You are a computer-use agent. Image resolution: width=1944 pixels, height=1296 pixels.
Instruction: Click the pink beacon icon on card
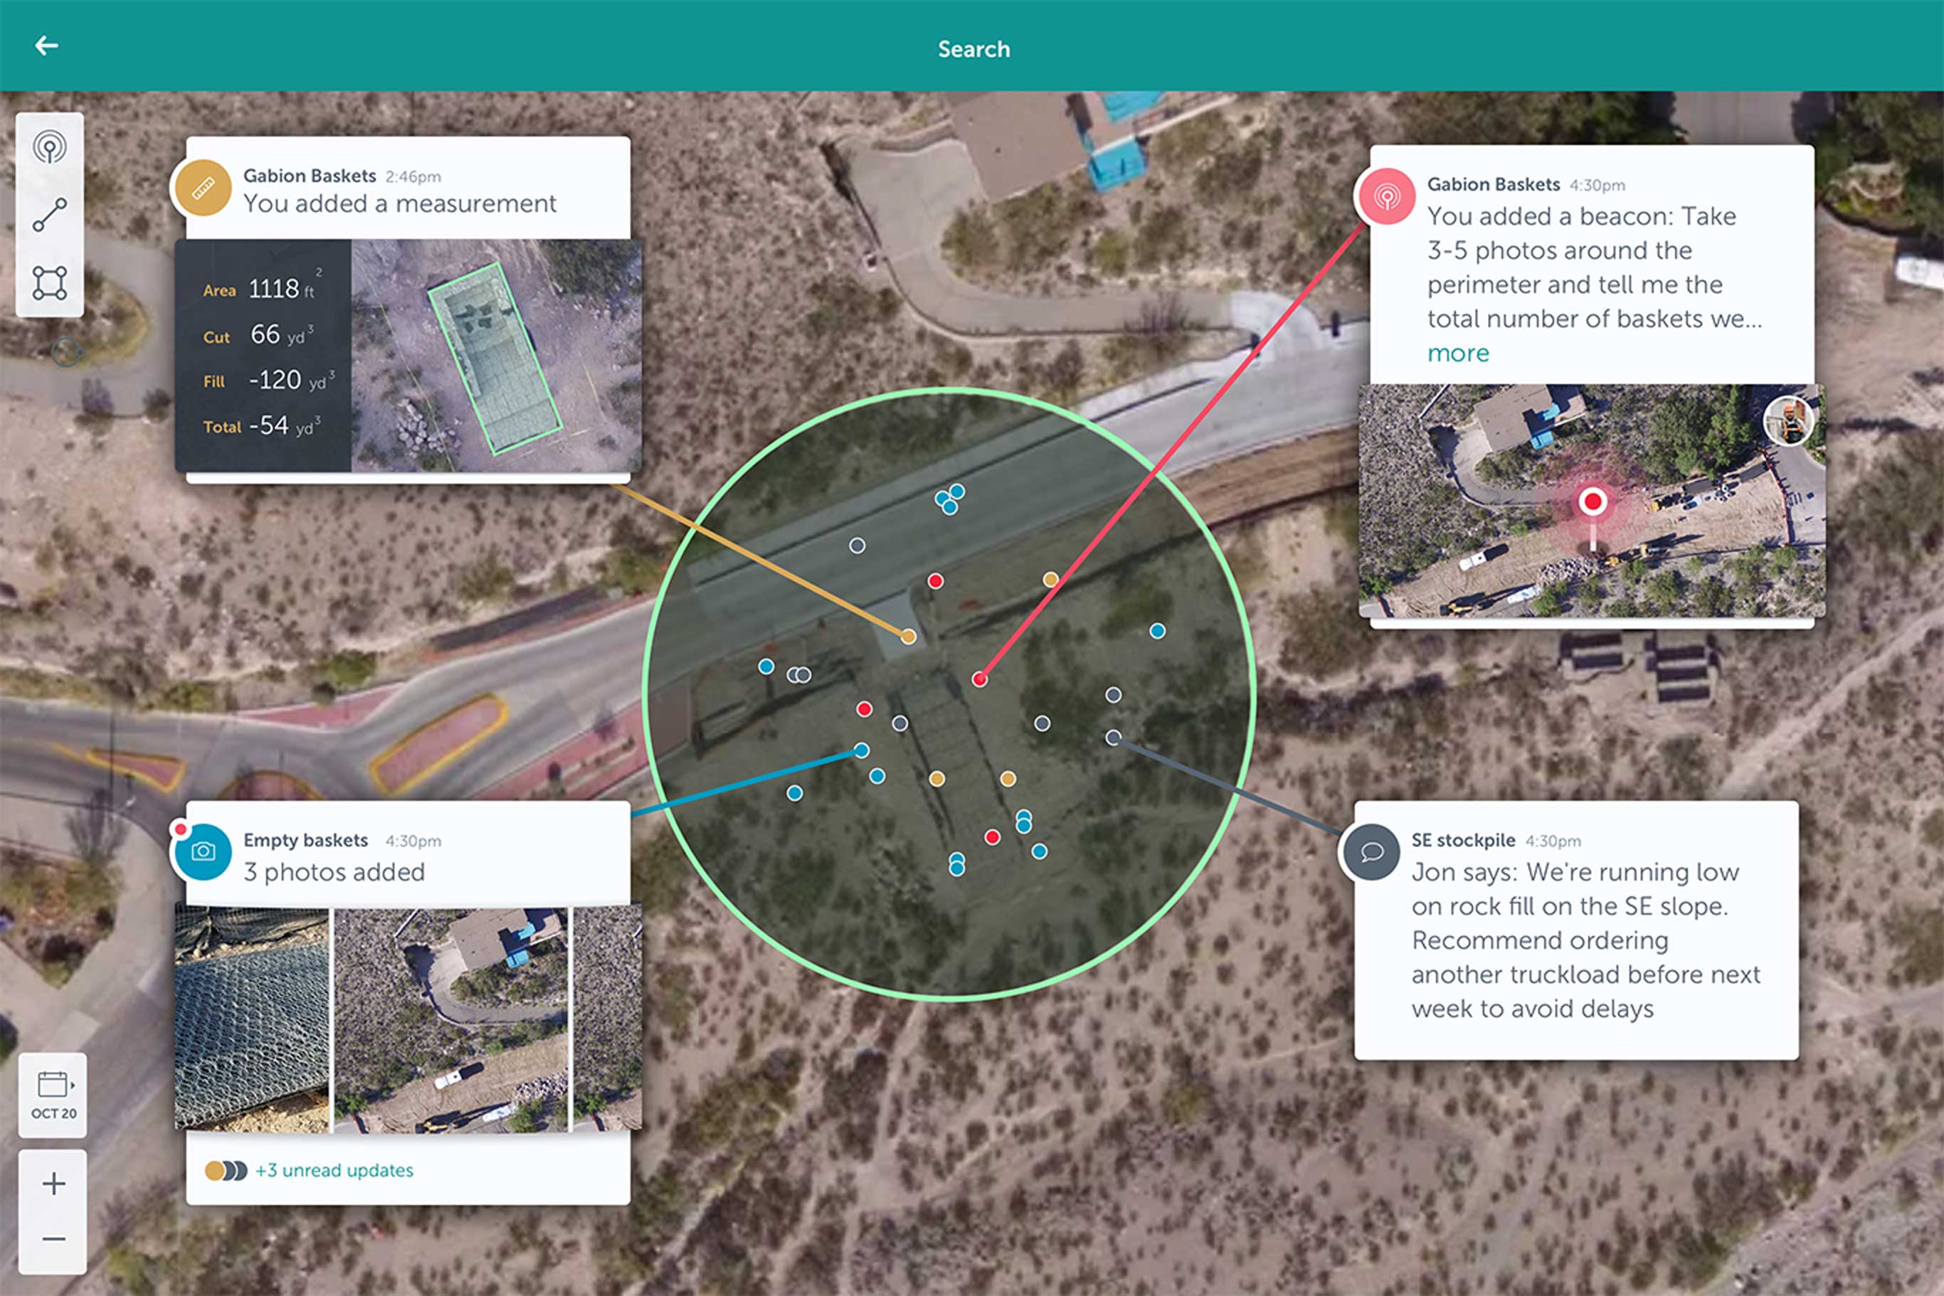[x=1387, y=197]
